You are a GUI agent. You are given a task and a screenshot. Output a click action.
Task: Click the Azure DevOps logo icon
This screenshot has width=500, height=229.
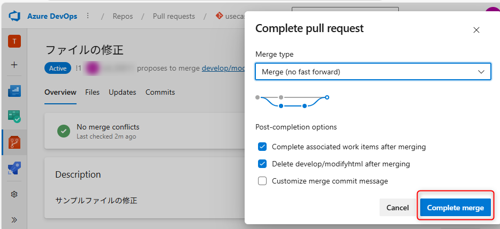(x=14, y=16)
